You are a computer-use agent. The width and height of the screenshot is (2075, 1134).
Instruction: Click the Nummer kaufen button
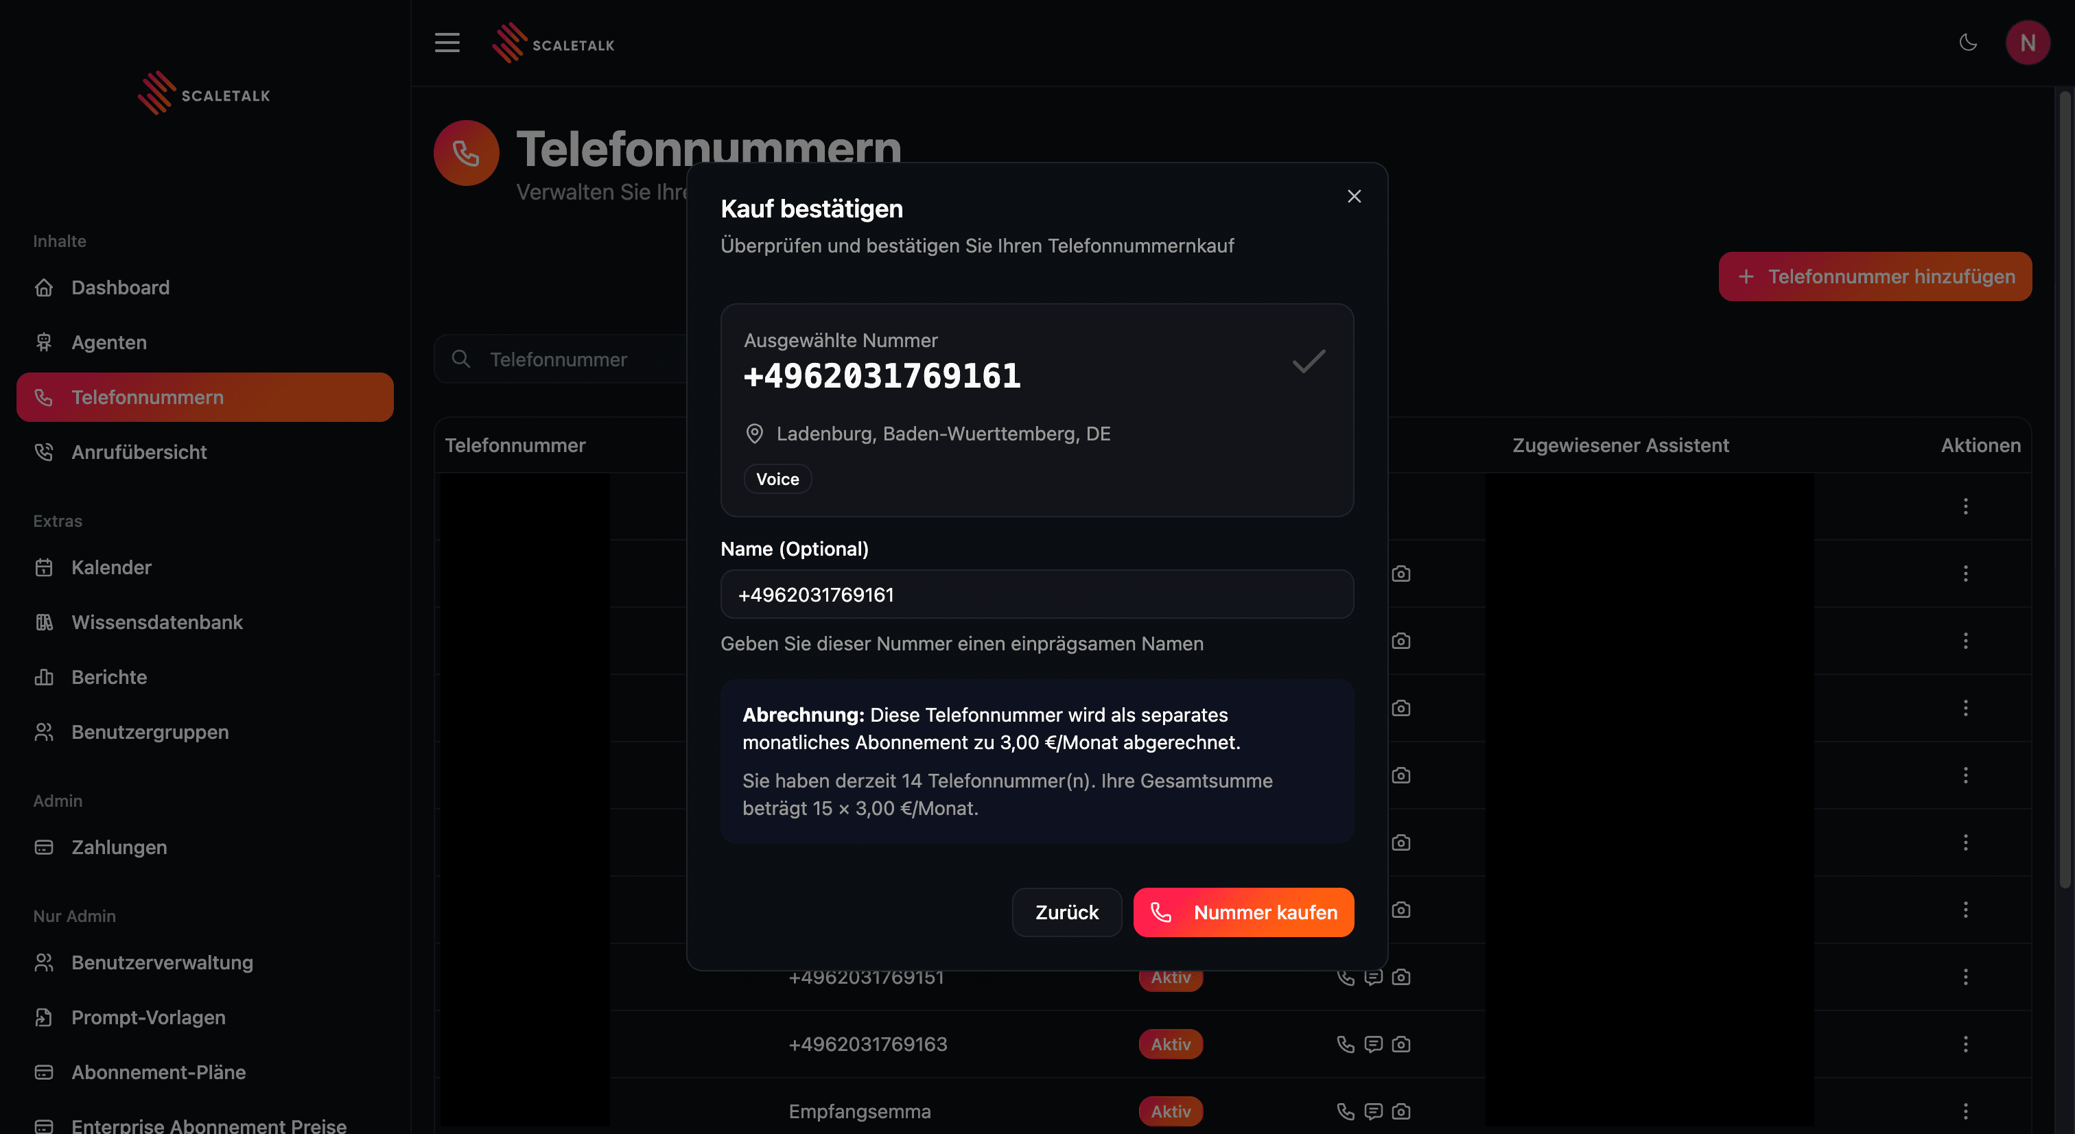1243,912
